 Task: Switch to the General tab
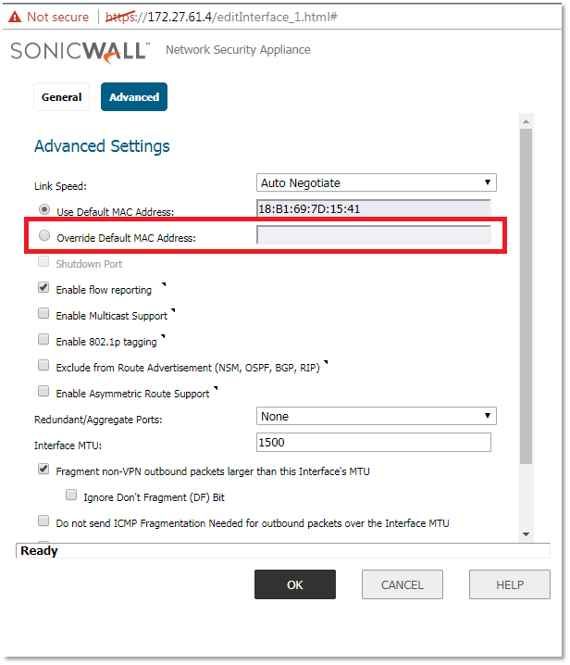tap(61, 97)
